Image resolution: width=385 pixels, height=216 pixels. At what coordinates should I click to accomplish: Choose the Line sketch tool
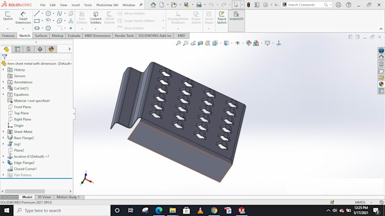pos(37,14)
